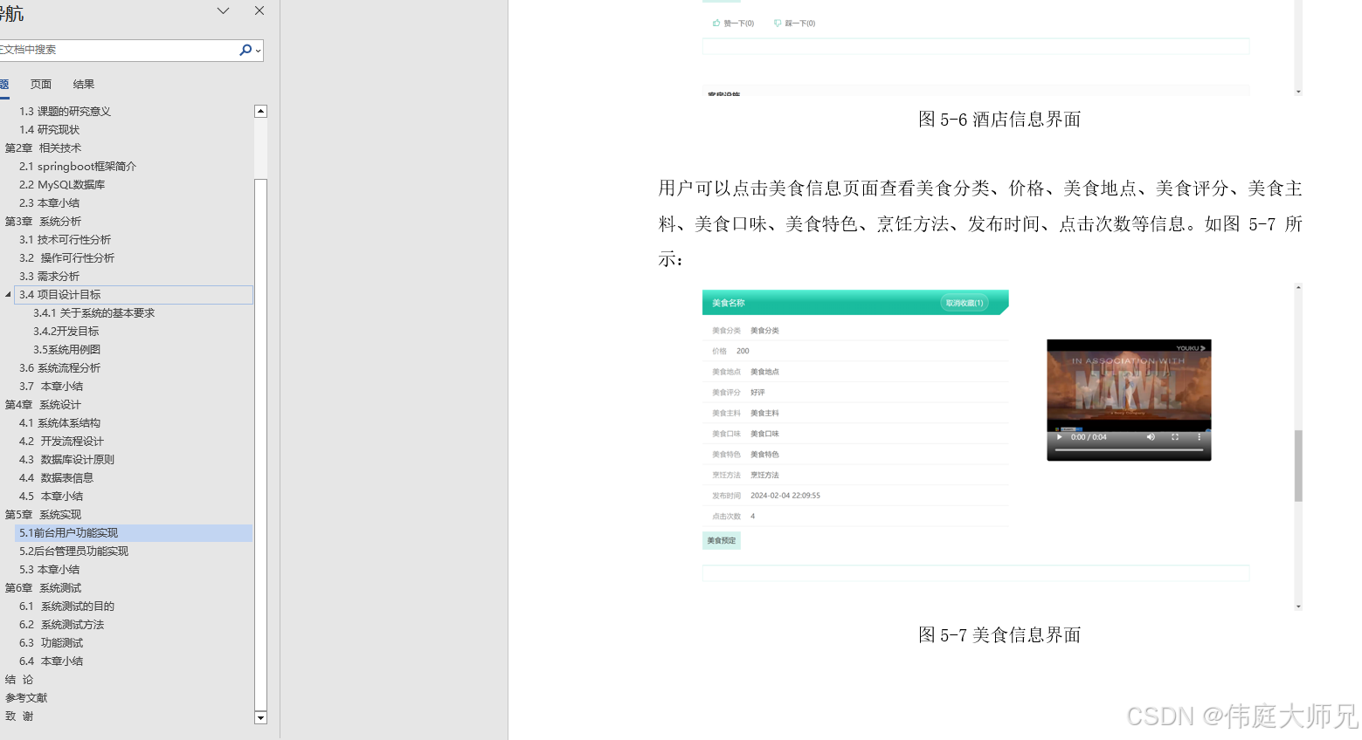The width and height of the screenshot is (1362, 740).
Task: Go to heading 1.3 课题的研究意义
Action: point(66,111)
